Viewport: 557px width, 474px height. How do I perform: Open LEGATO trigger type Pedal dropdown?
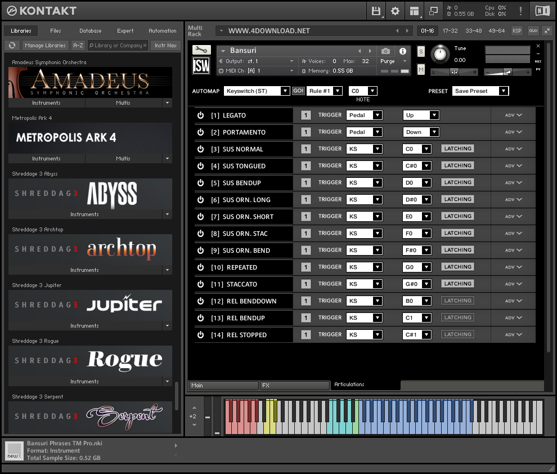coord(364,115)
